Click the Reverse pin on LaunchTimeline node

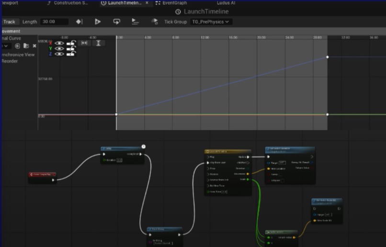coord(208,174)
